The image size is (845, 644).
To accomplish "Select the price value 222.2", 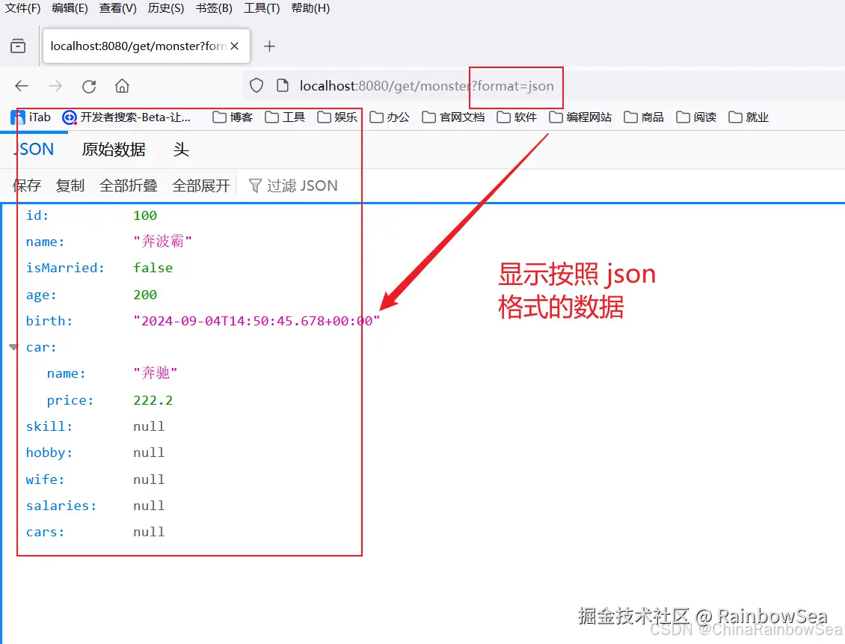I will coord(153,400).
